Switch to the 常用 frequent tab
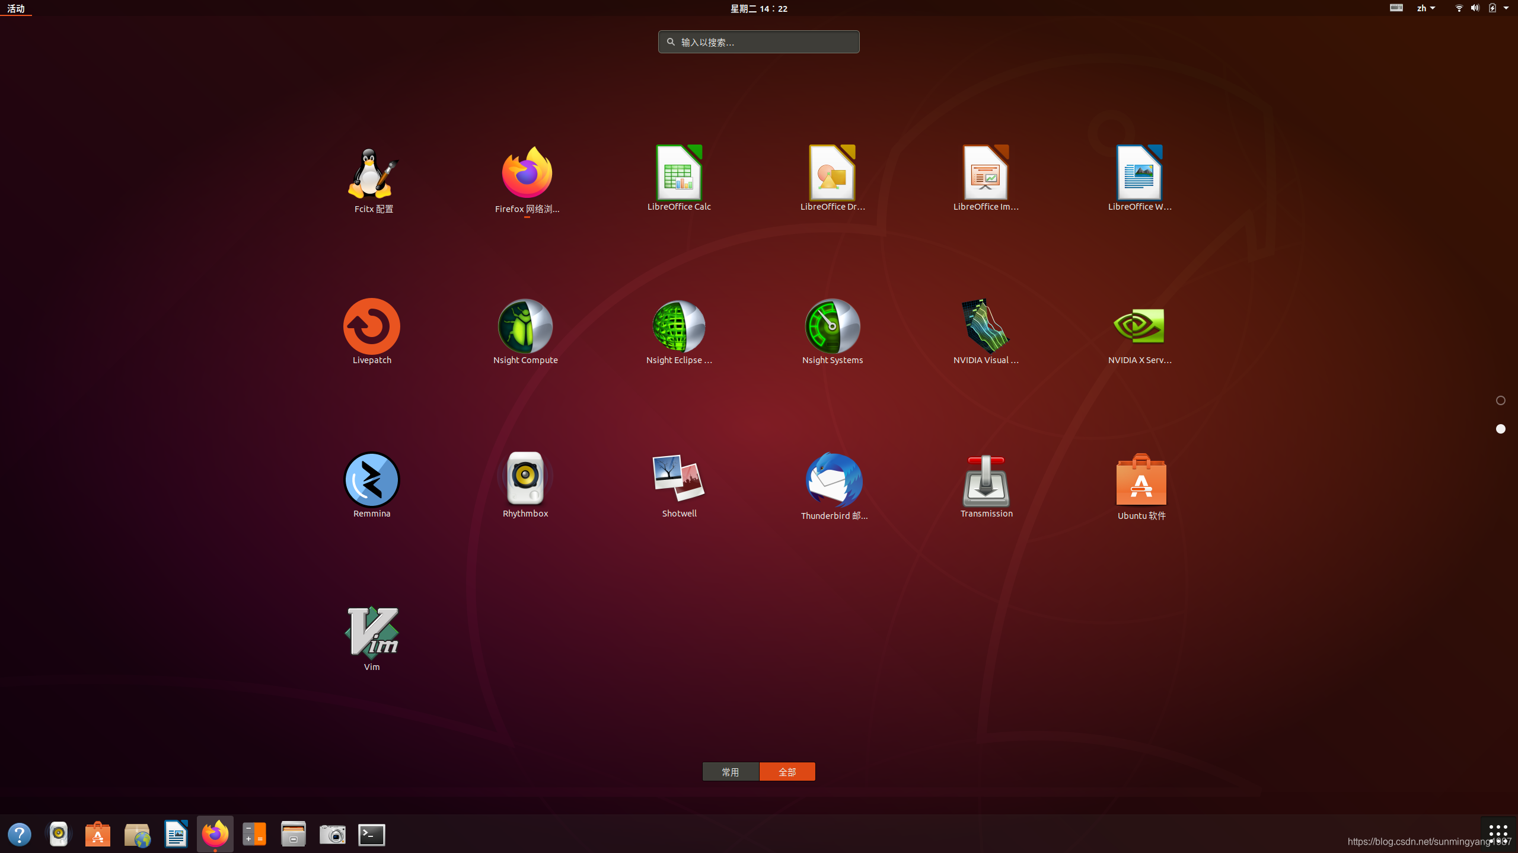The image size is (1518, 853). 731,772
